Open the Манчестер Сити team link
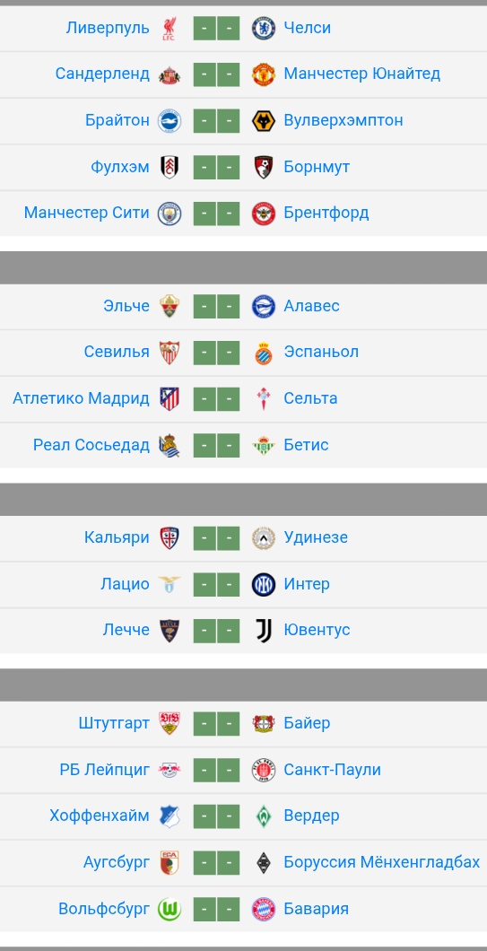487x951 pixels. tap(86, 213)
